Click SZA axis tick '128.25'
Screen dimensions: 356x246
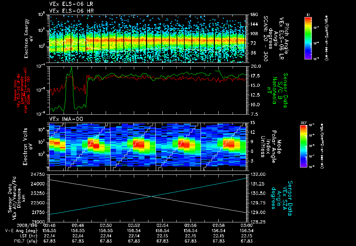tap(258, 222)
